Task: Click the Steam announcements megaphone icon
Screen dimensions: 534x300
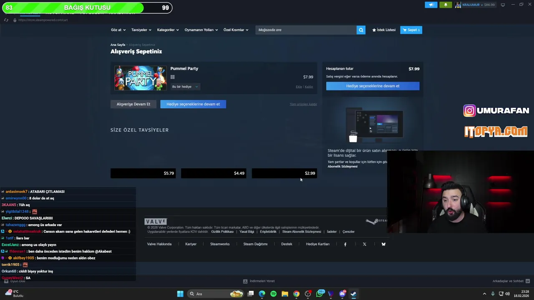Action: (431, 5)
